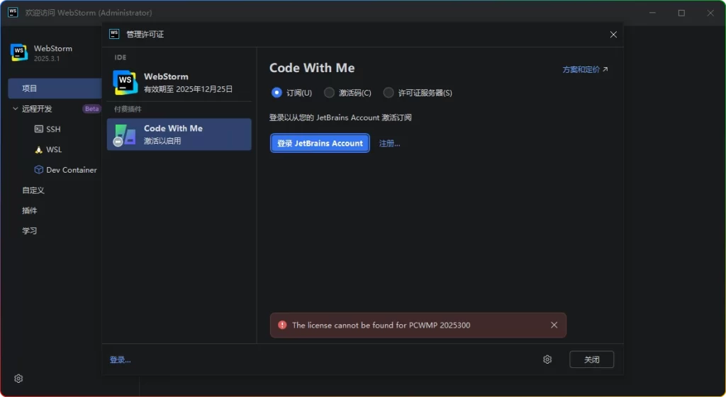Click WebStorm icon in main title bar
This screenshot has width=726, height=397.
point(13,13)
